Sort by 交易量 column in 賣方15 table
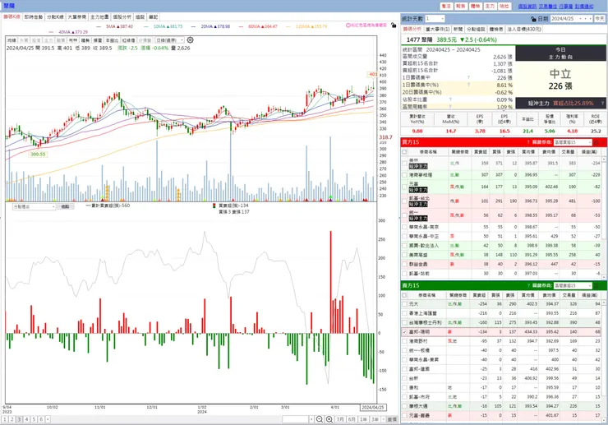 point(569,295)
